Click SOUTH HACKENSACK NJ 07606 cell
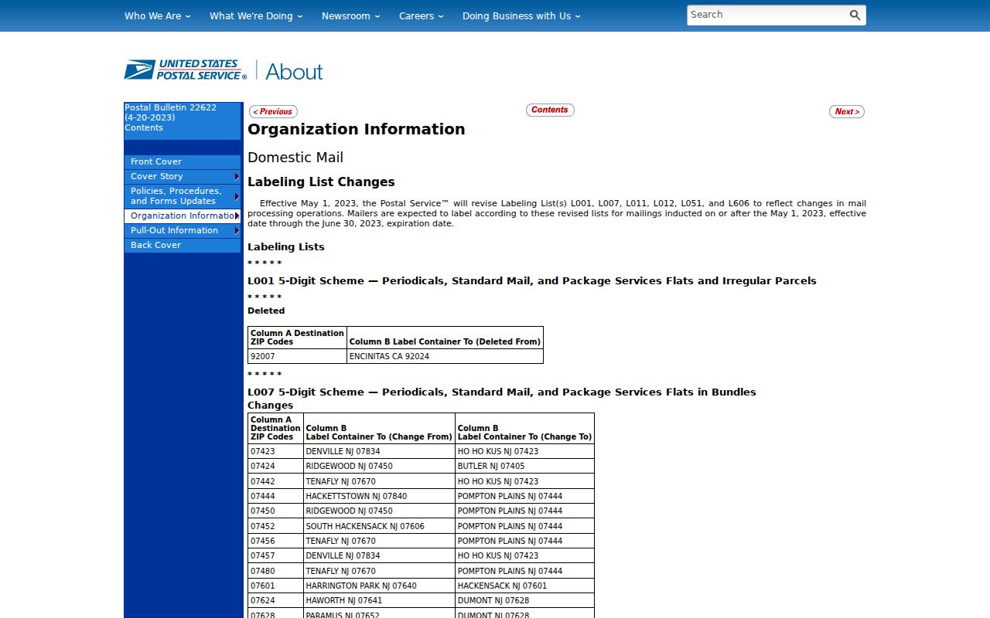This screenshot has height=618, width=990. (x=379, y=526)
